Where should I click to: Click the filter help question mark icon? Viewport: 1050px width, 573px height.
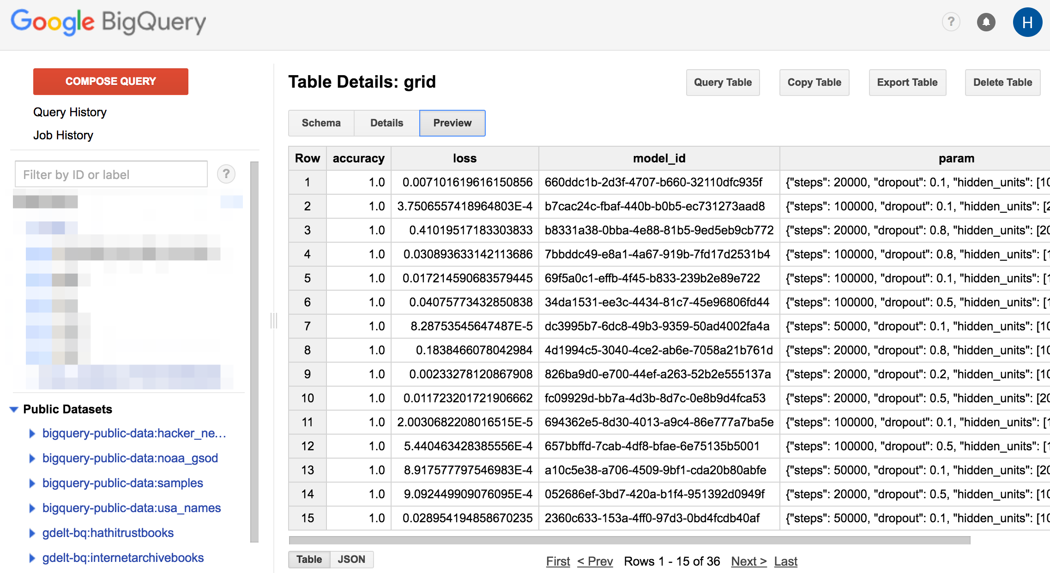pyautogui.click(x=226, y=174)
